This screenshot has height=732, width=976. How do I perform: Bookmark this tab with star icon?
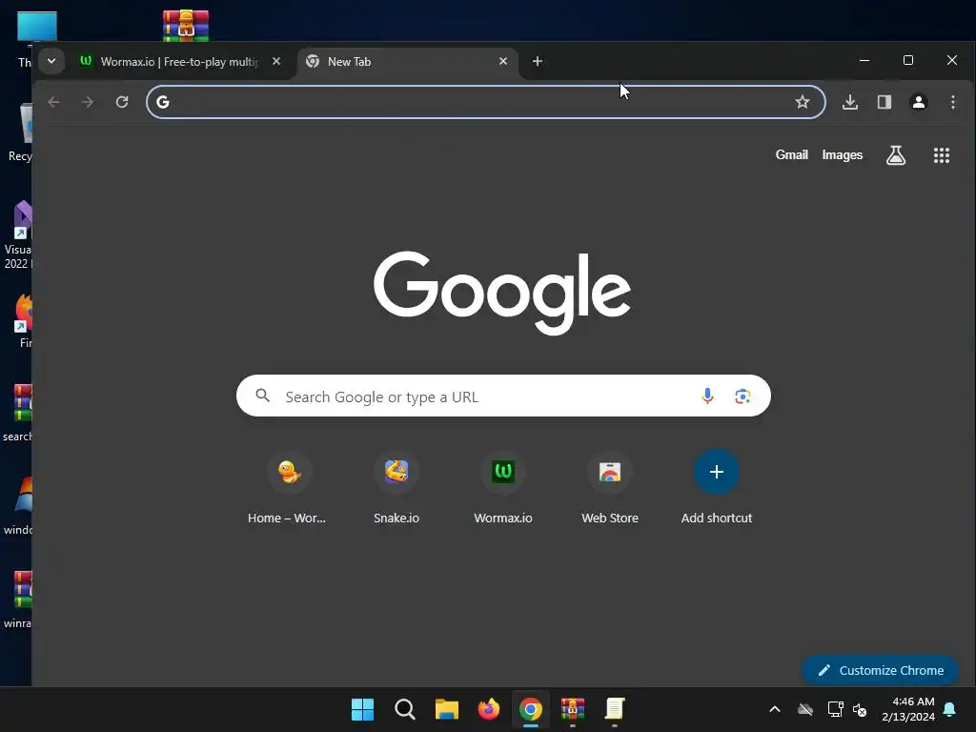tap(803, 102)
